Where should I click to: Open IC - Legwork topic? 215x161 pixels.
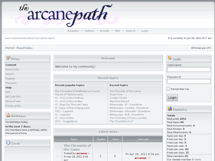coord(62,115)
